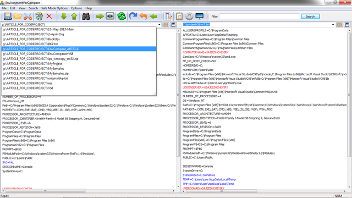Open the View menu

[x=22, y=8]
